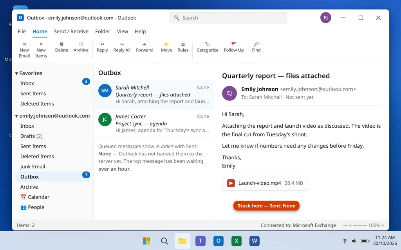The width and height of the screenshot is (401, 250).
Task: Open the EJ account avatar menu
Action: pos(325,18)
